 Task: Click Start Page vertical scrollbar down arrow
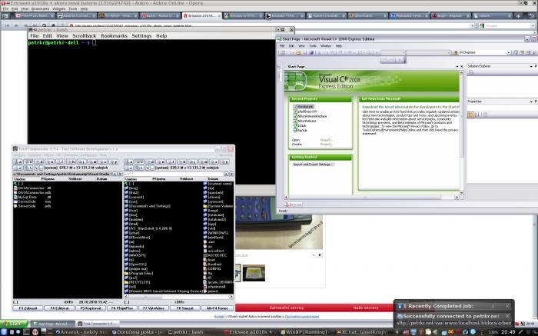pos(461,193)
